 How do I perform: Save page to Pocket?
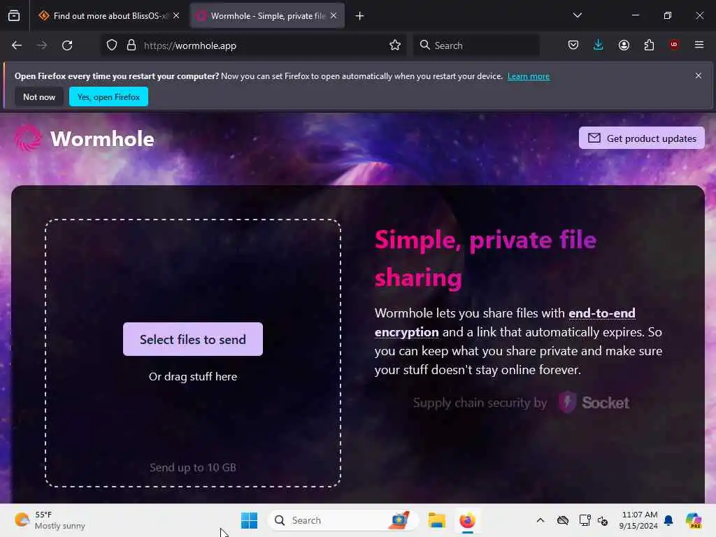pos(573,45)
